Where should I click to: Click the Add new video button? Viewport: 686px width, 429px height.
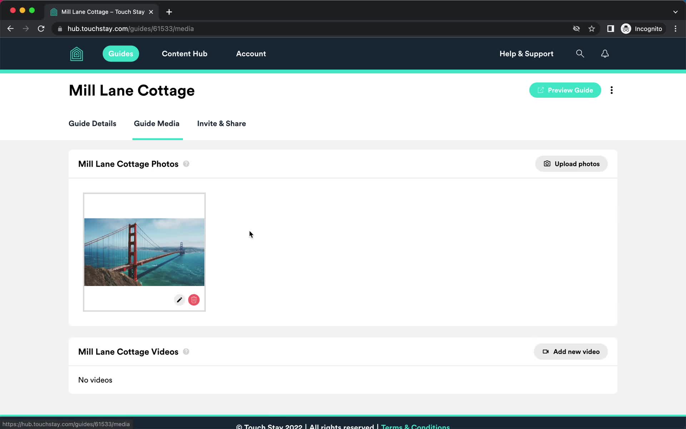(x=571, y=351)
